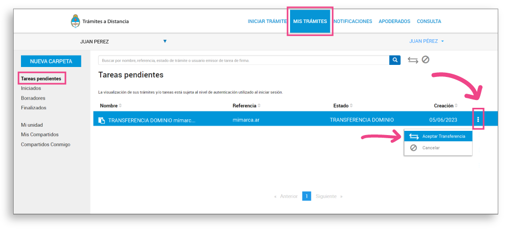
Task: Click the Argentina coat of arms logo
Action: [76, 21]
